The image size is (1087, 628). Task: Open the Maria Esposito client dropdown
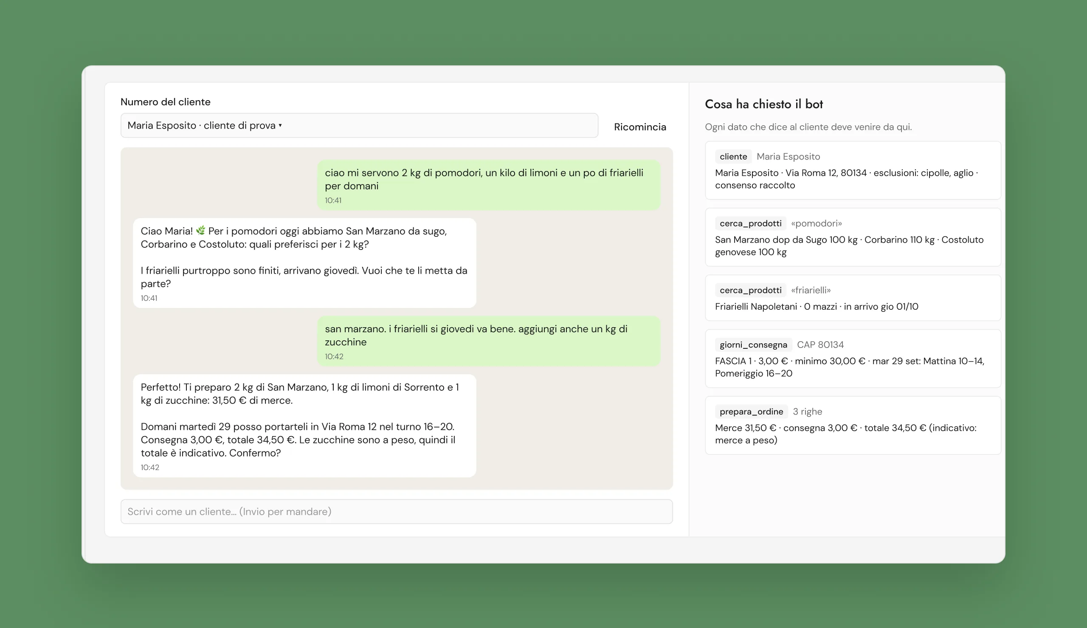pos(359,126)
